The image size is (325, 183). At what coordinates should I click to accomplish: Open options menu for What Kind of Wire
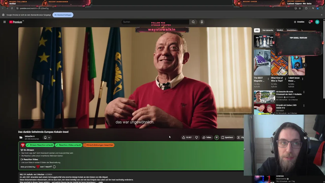285,79
